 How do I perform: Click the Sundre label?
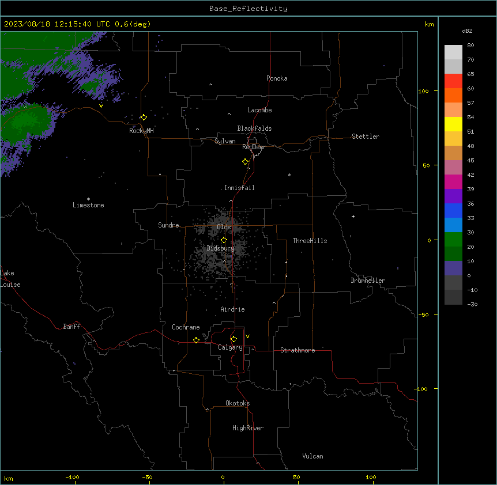point(168,225)
